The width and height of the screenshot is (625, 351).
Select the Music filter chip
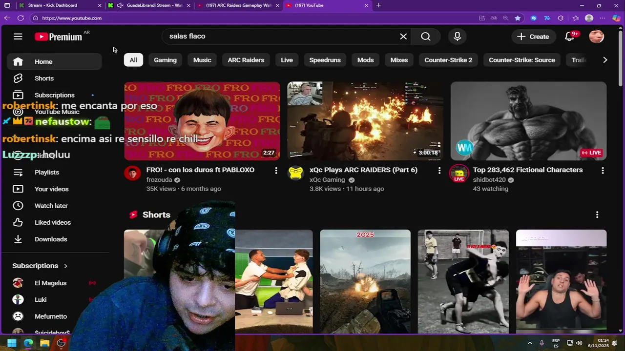[202, 60]
